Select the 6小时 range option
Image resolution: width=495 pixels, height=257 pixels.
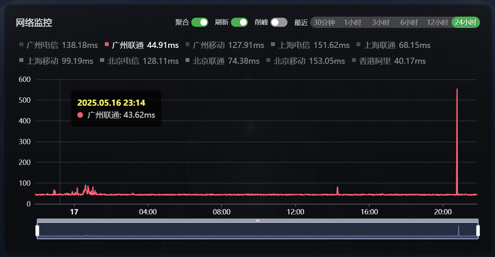[409, 23]
